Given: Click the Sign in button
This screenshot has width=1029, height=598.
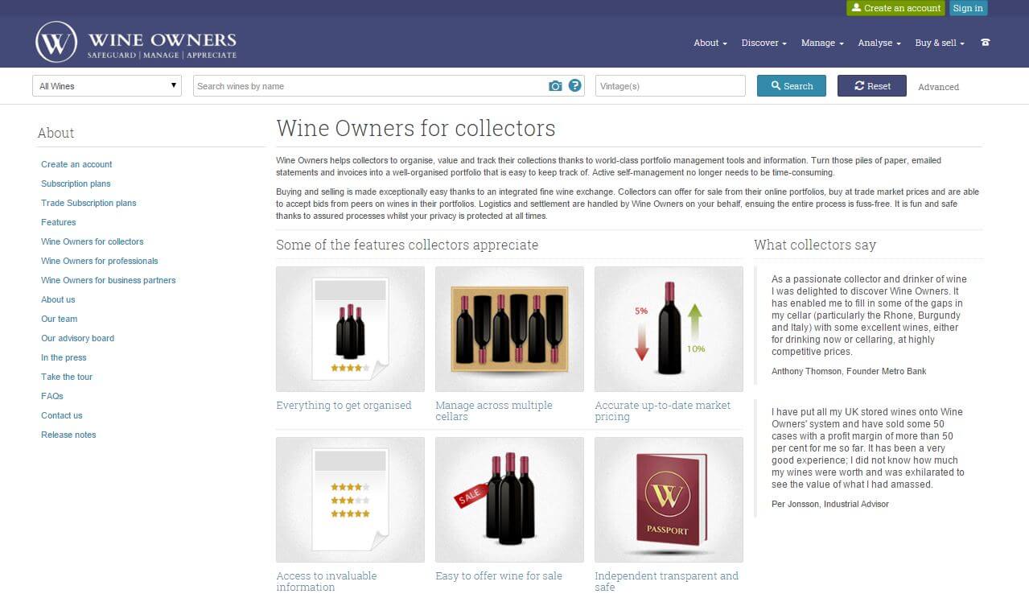Looking at the screenshot, I should (968, 8).
